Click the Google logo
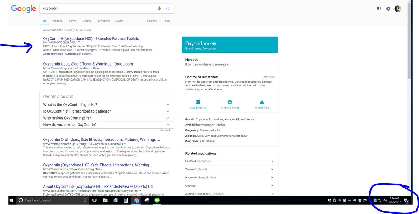The height and width of the screenshot is (214, 419). (23, 9)
